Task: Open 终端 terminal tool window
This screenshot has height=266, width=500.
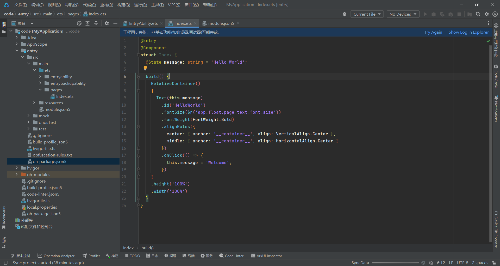Action: tap(189, 256)
